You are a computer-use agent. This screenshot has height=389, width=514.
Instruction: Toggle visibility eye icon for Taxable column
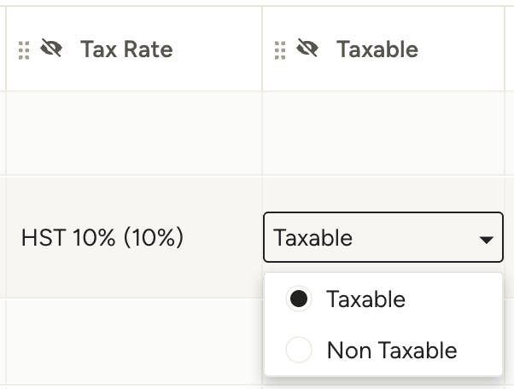(307, 48)
